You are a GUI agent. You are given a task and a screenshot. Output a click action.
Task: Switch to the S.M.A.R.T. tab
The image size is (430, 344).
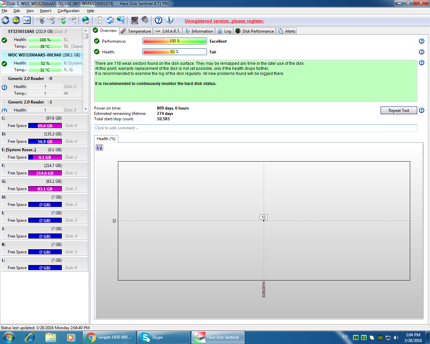[x=168, y=31]
